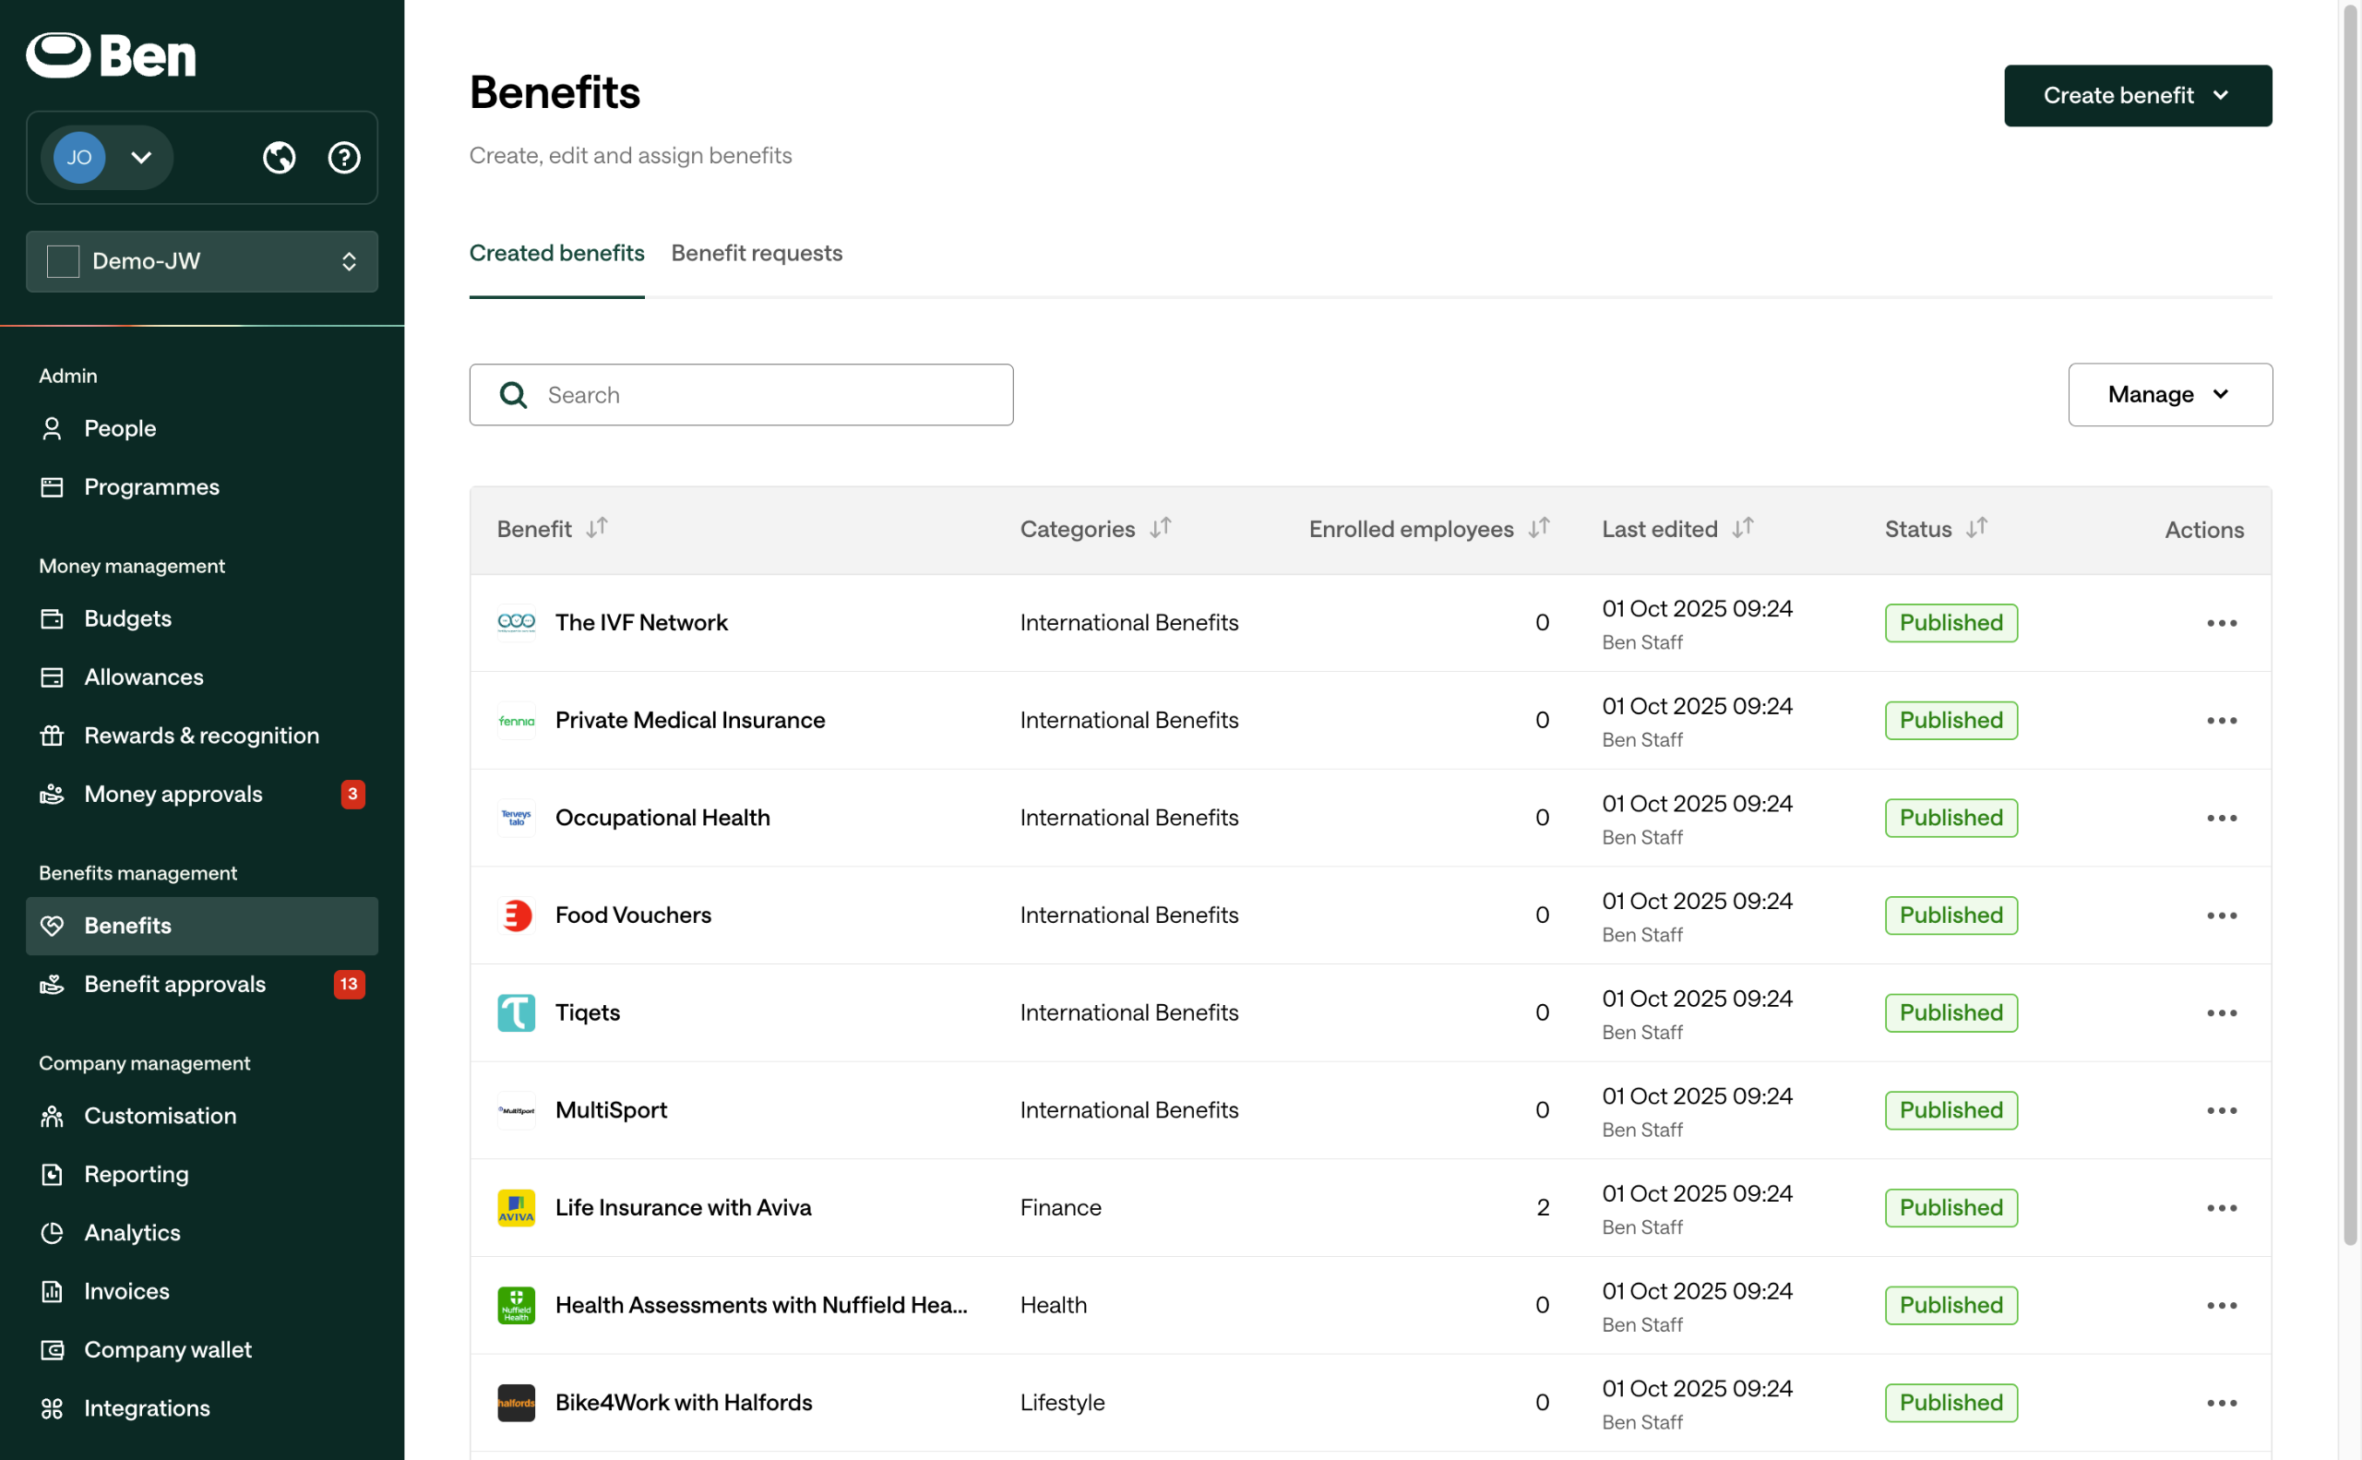The image size is (2362, 1460).
Task: Sort table by Status column
Action: coord(1976,528)
